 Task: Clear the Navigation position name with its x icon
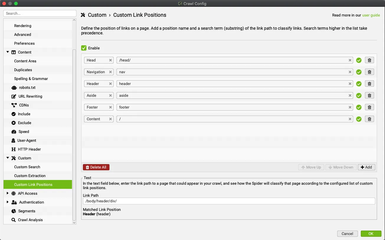coord(111,72)
